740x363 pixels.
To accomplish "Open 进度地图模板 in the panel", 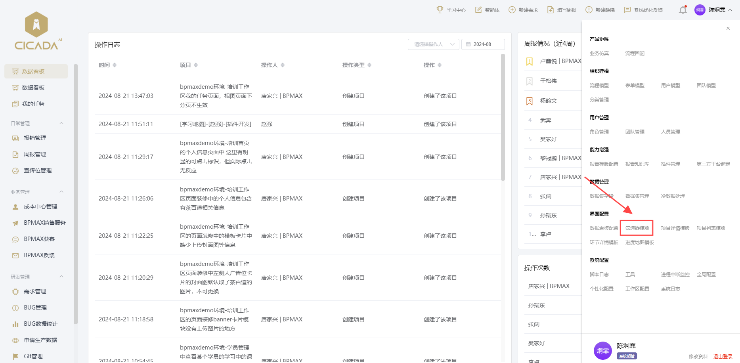I will (639, 243).
